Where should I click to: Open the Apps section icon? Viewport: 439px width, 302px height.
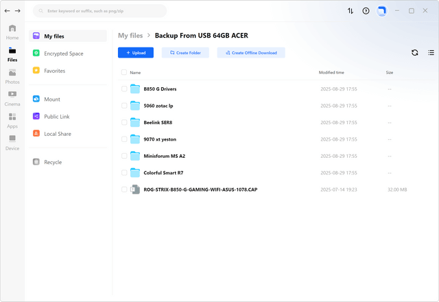point(12,117)
